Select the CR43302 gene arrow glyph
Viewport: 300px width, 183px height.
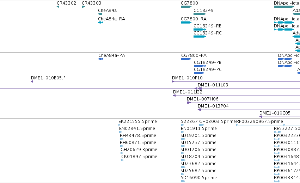[58, 7]
